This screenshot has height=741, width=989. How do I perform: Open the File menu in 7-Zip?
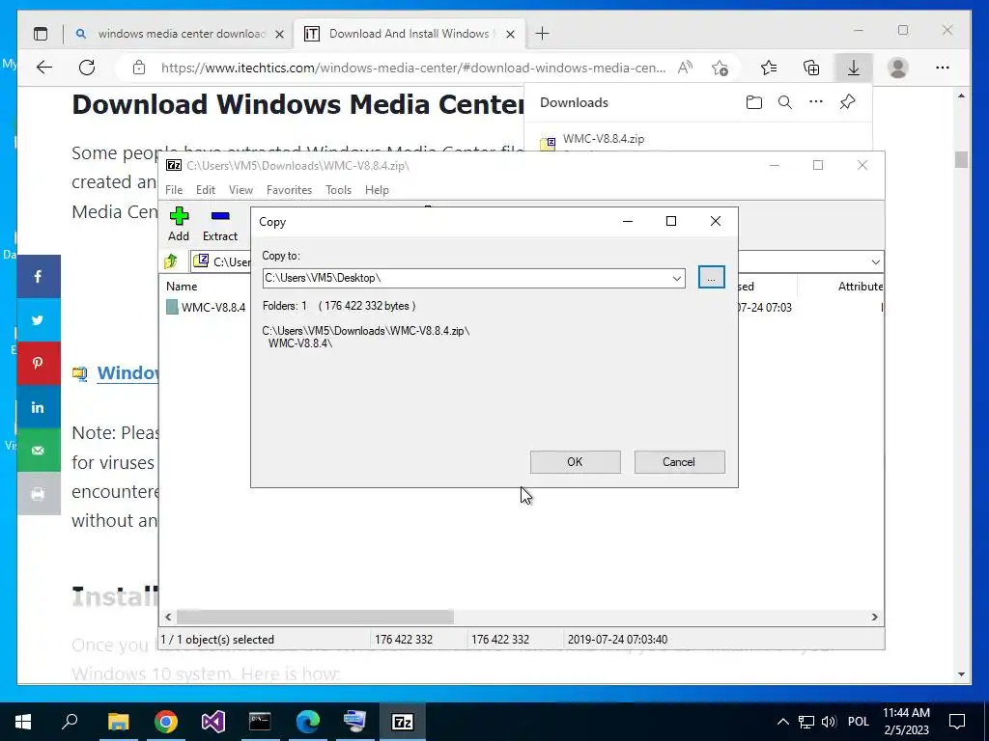click(174, 190)
